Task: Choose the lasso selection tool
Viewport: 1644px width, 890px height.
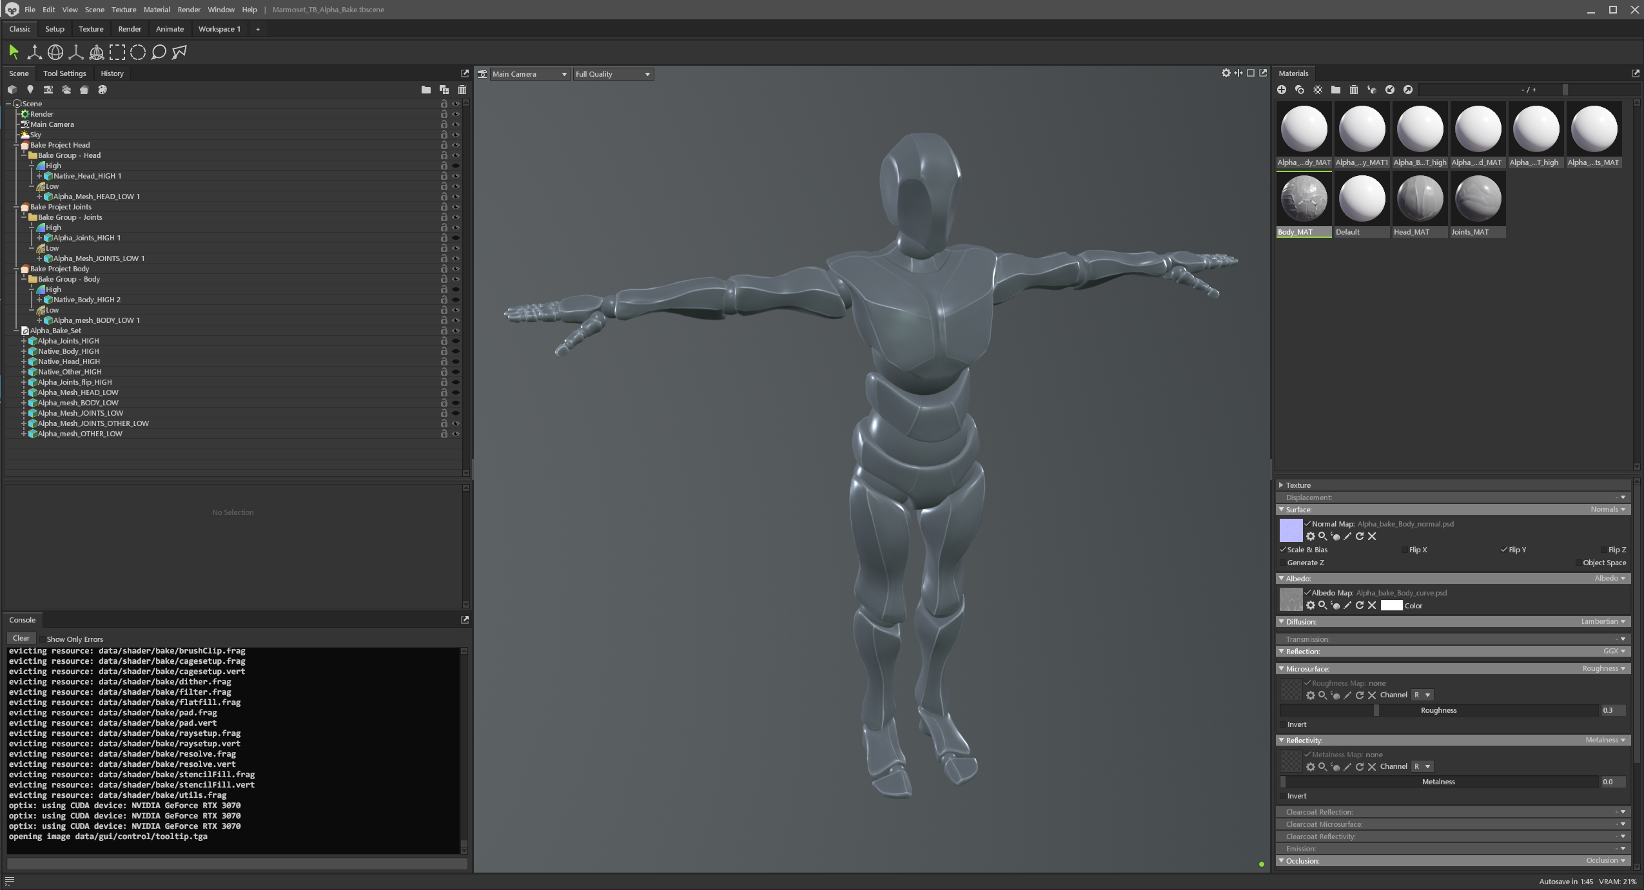Action: tap(159, 52)
